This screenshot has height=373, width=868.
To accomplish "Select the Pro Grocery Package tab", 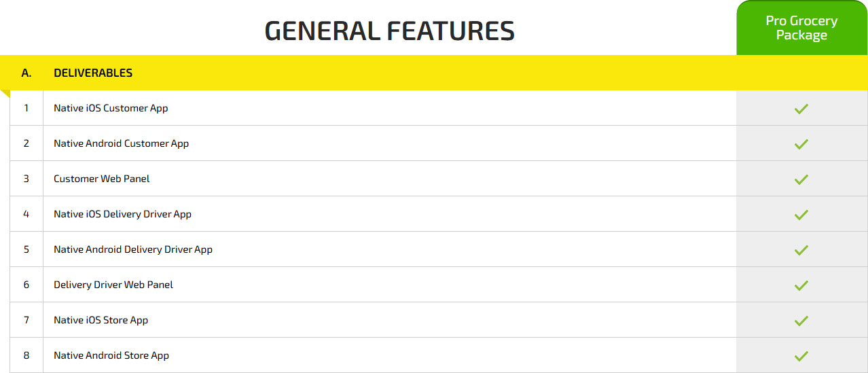I will coord(801,29).
